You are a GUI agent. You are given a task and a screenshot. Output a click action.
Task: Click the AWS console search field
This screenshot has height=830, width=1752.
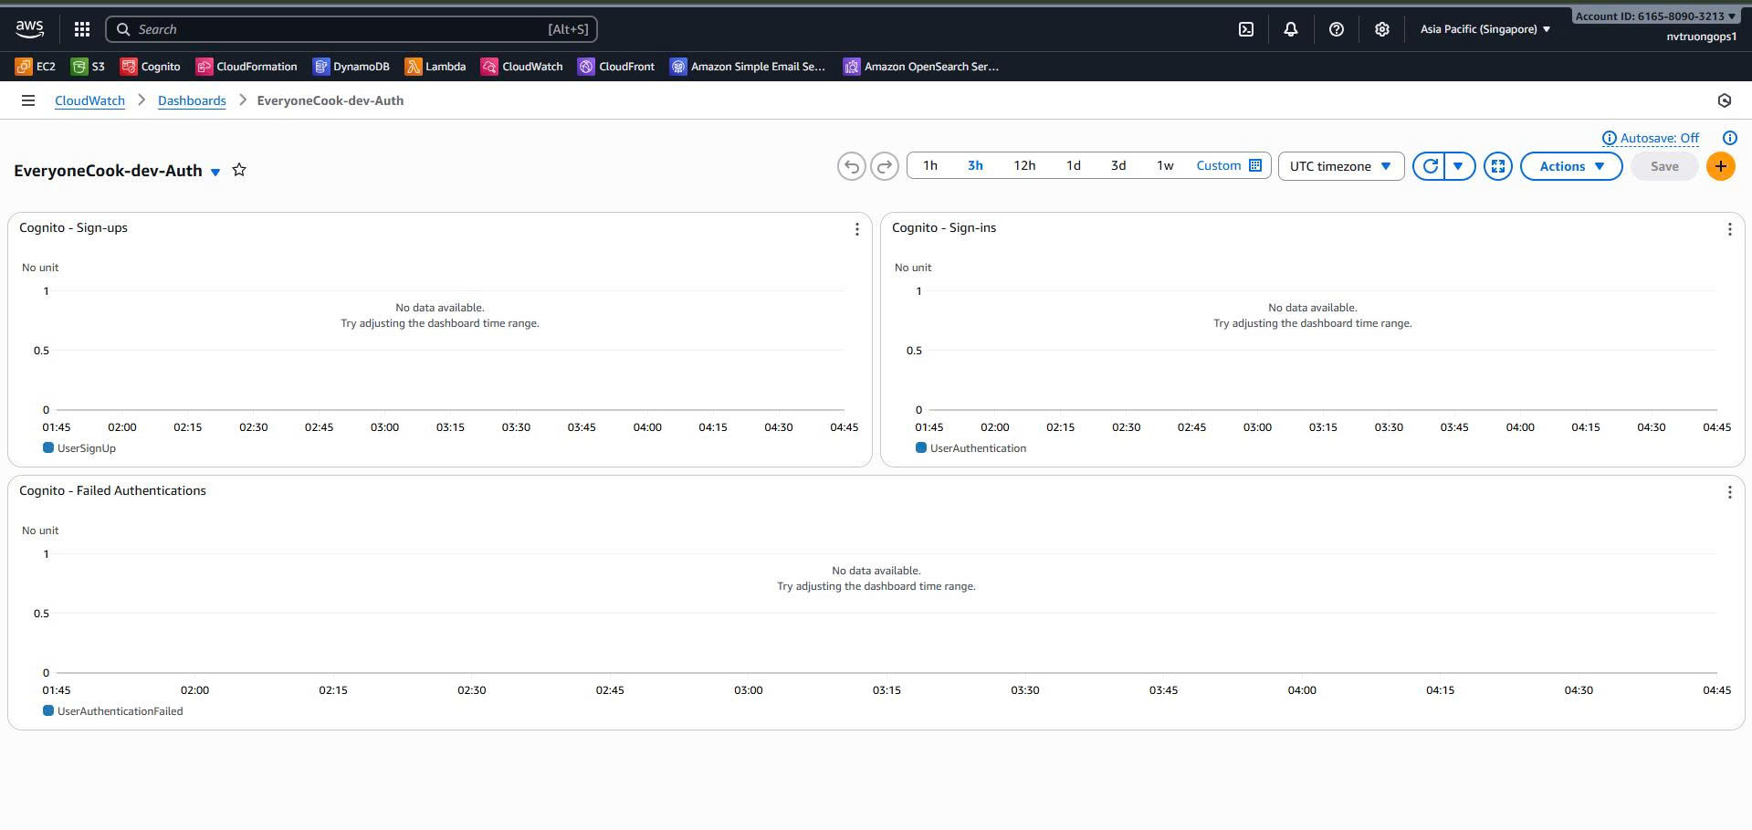(351, 29)
